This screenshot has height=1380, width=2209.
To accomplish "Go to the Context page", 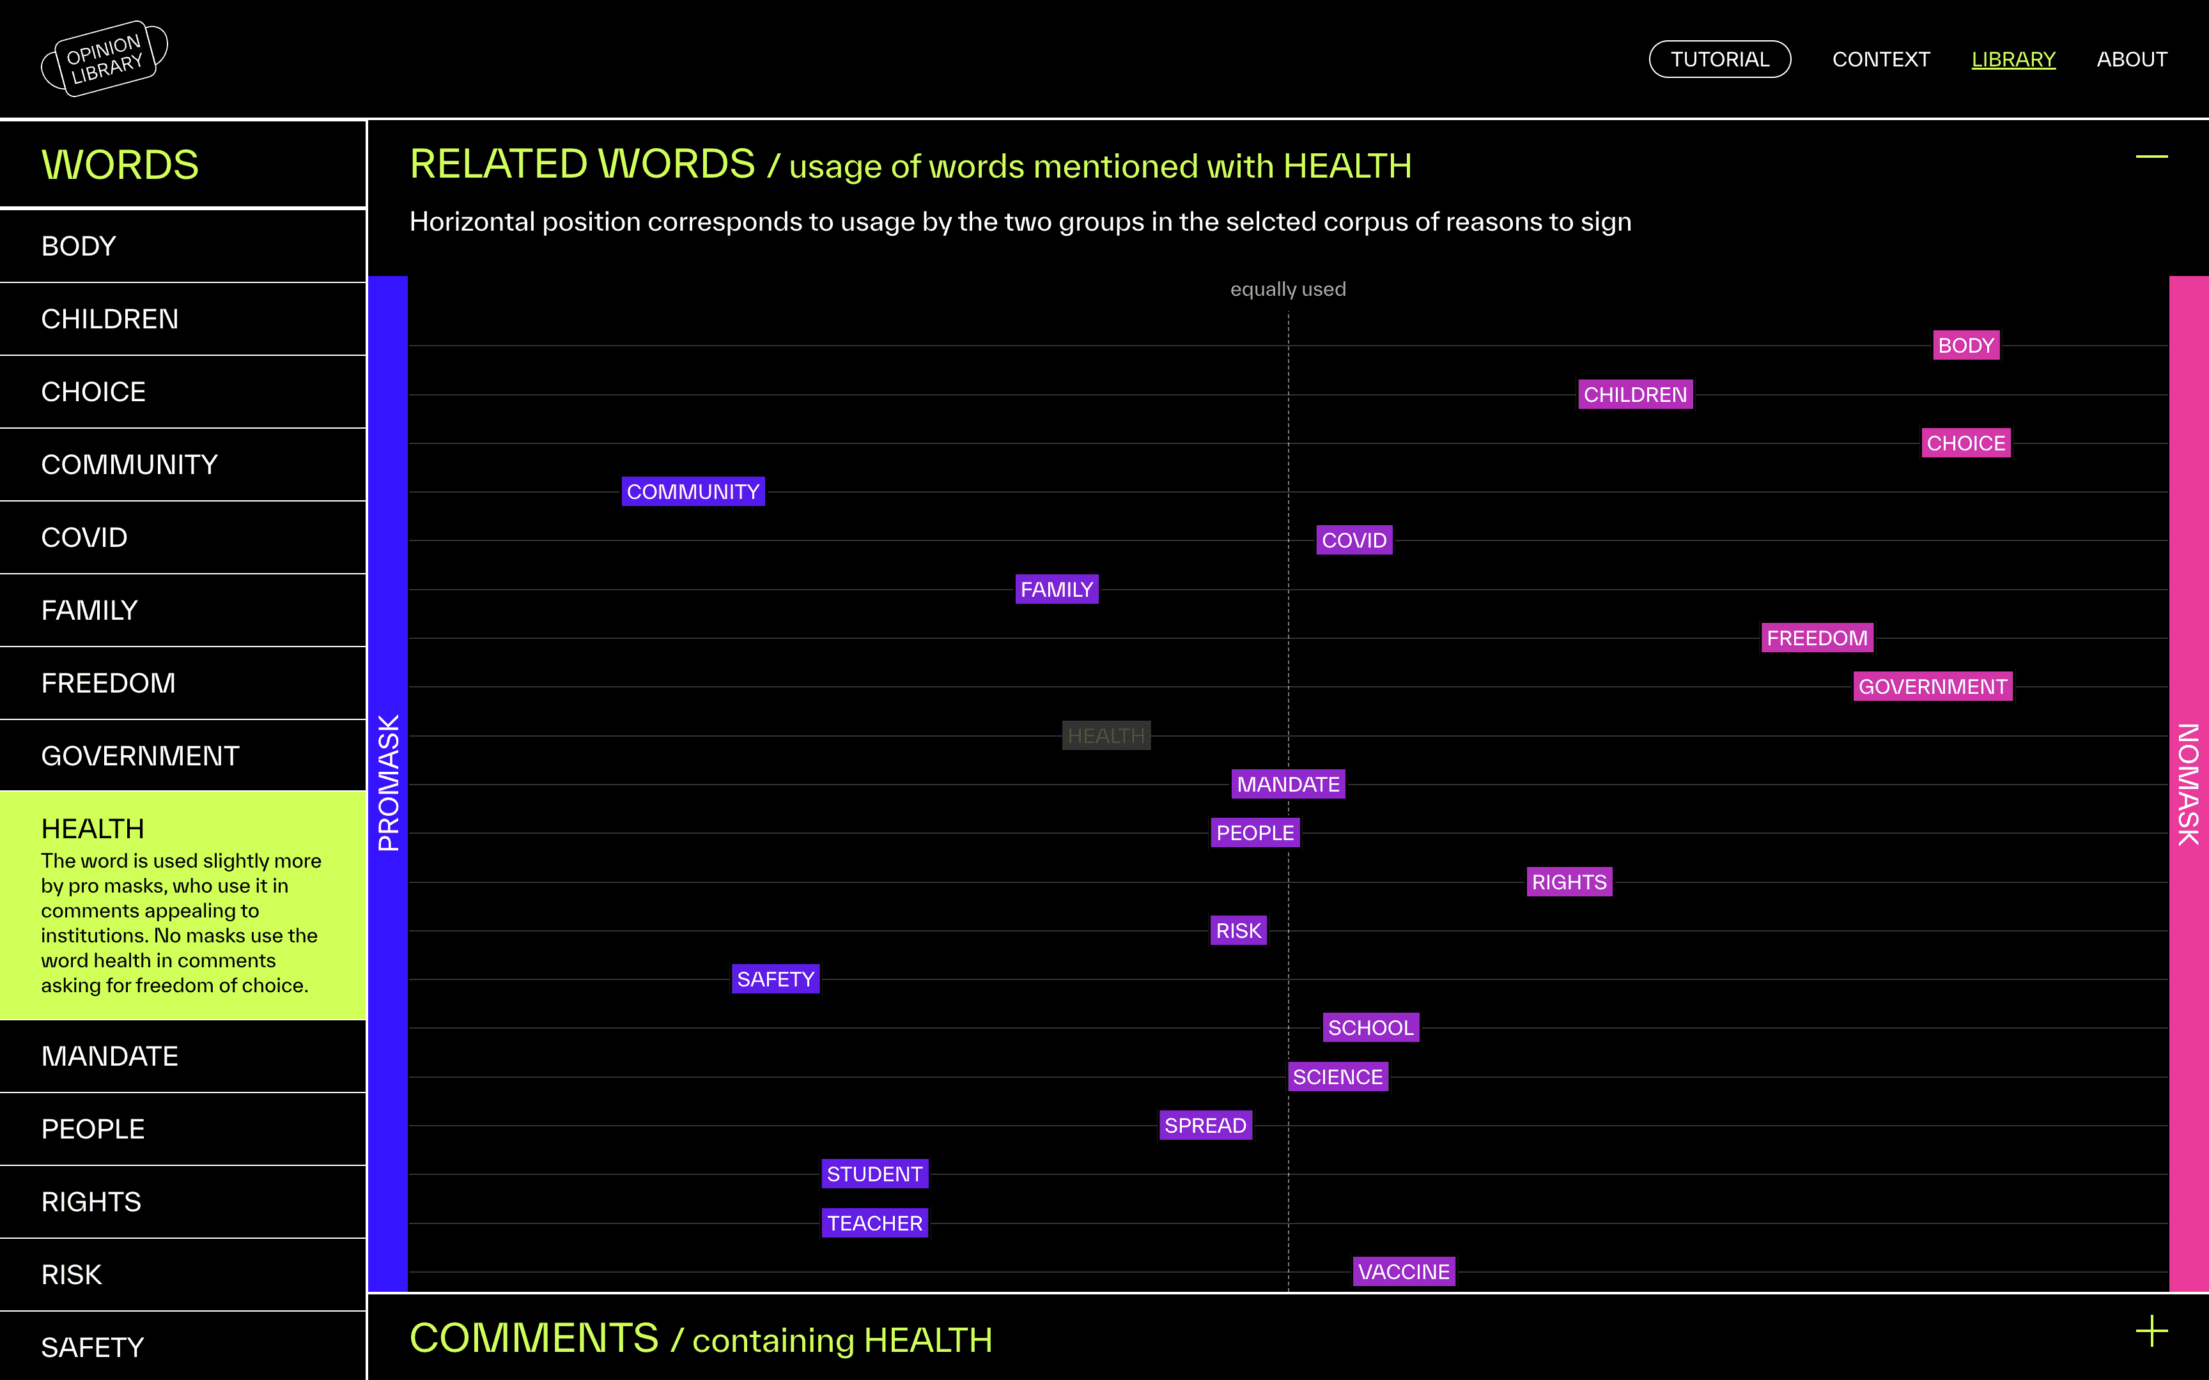I will (1880, 59).
